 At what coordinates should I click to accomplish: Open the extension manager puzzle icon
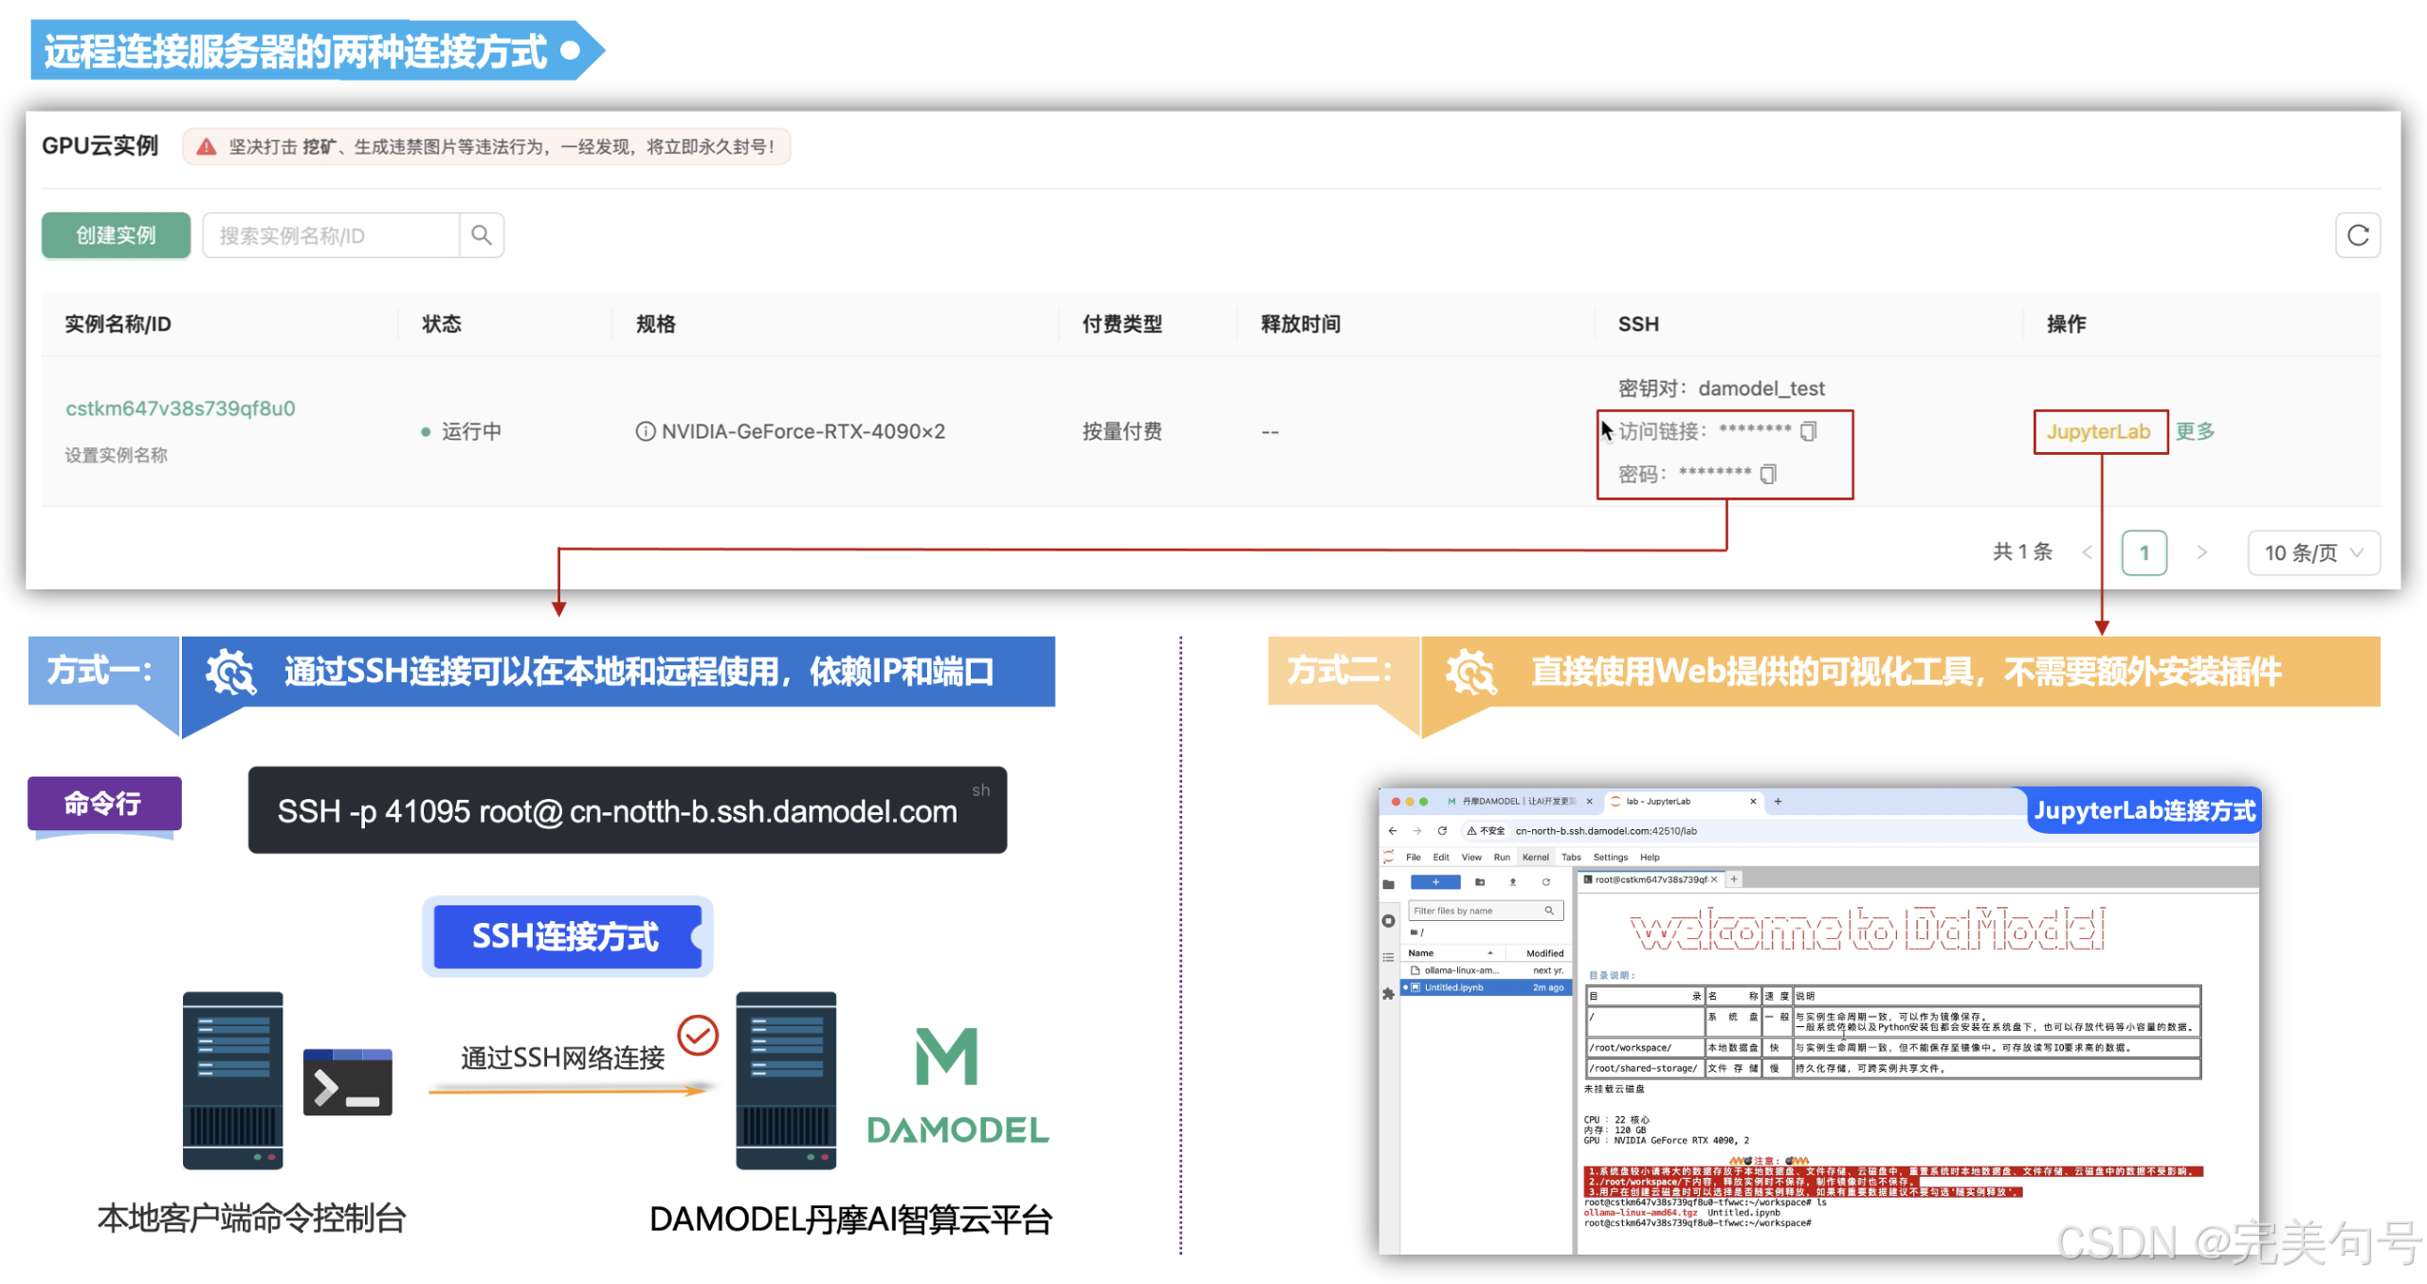pyautogui.click(x=1388, y=993)
